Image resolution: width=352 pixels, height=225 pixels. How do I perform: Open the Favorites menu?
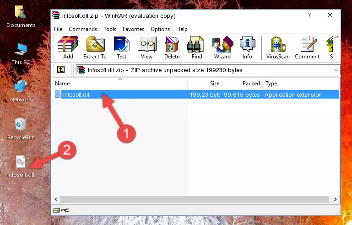(x=133, y=29)
